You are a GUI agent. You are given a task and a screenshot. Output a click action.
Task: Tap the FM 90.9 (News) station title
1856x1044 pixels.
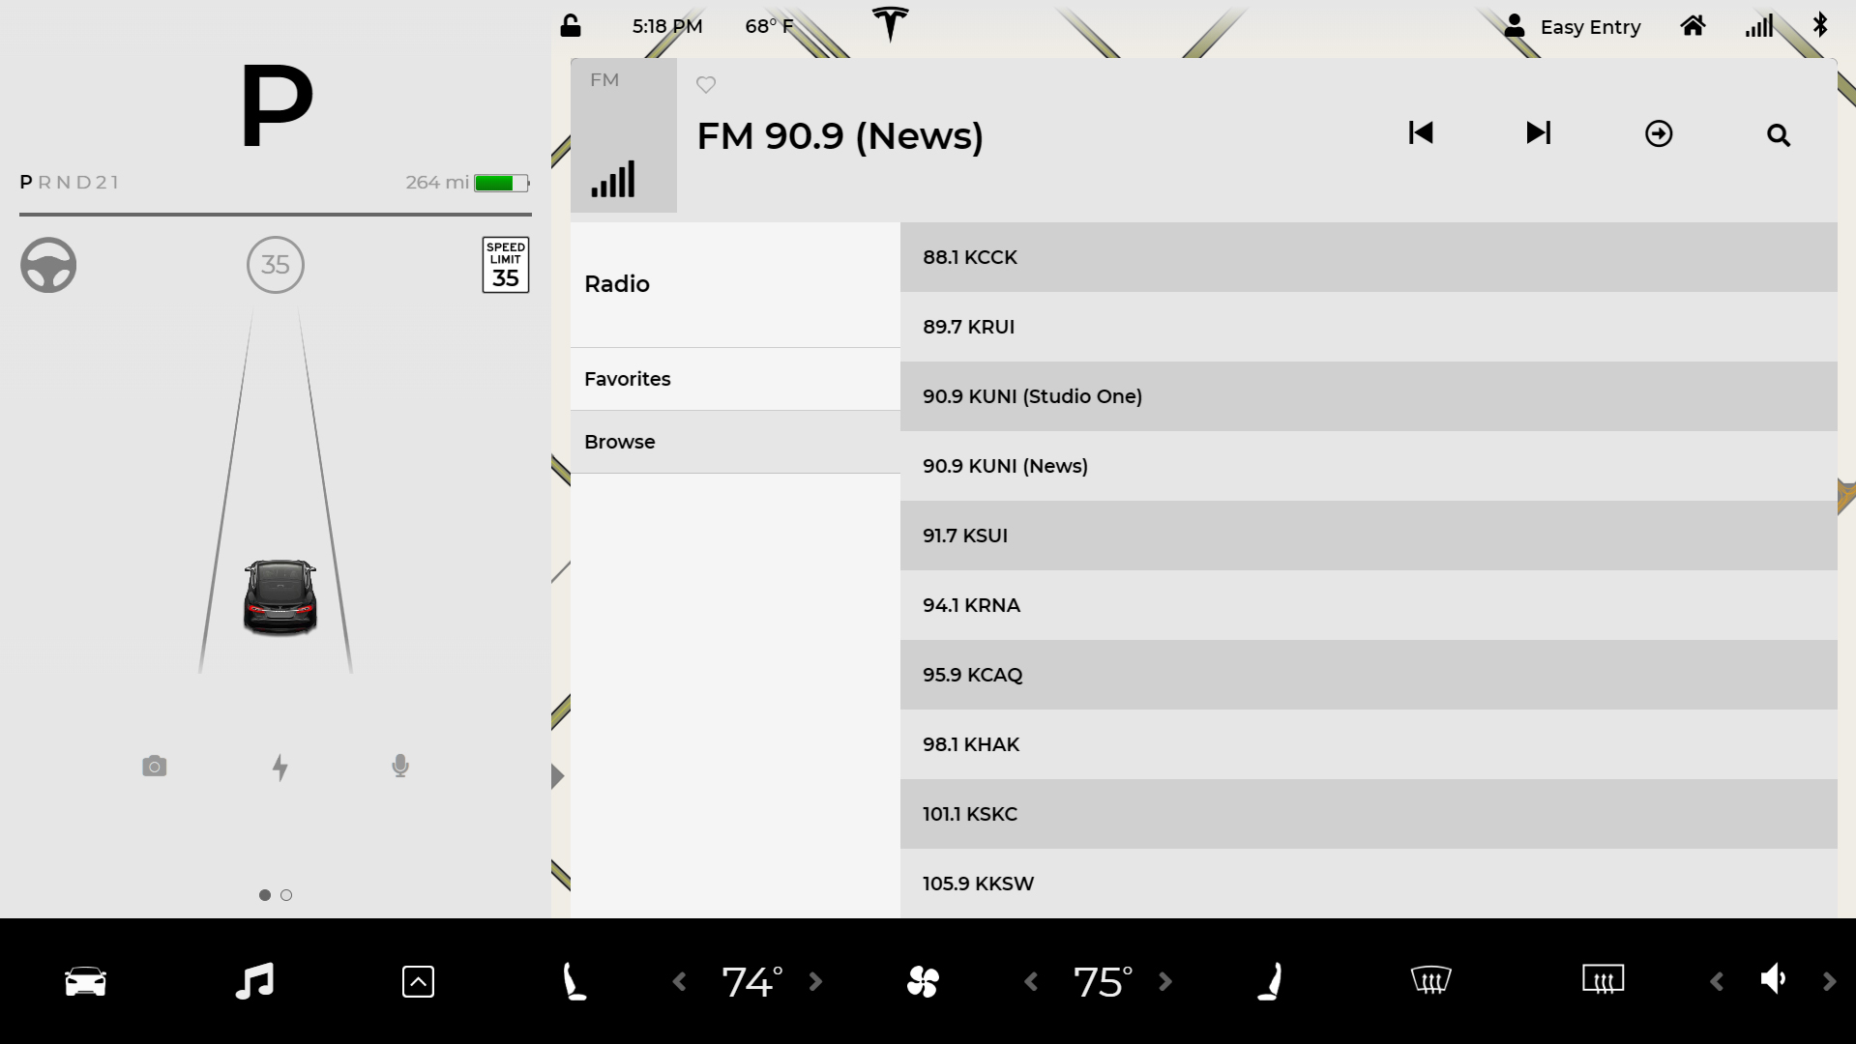coord(840,136)
